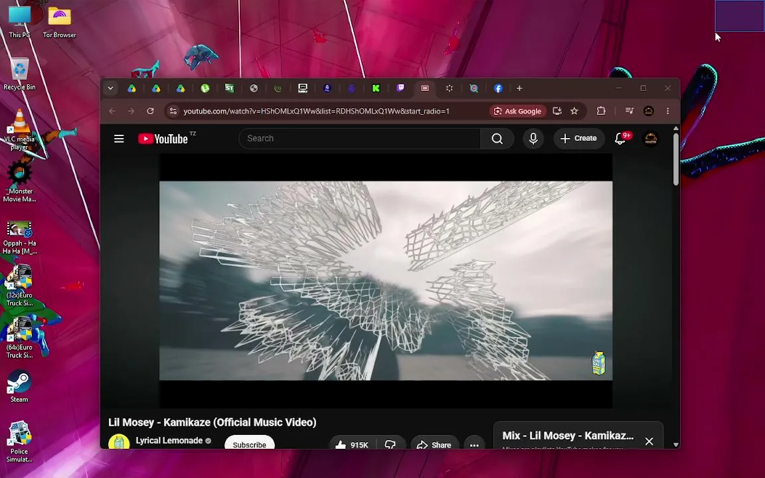This screenshot has height=478, width=765.
Task: Select the Recycle Bin desktop icon
Action: click(19, 74)
